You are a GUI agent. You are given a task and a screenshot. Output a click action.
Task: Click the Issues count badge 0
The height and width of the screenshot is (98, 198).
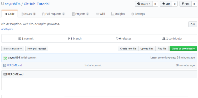click(34, 14)
